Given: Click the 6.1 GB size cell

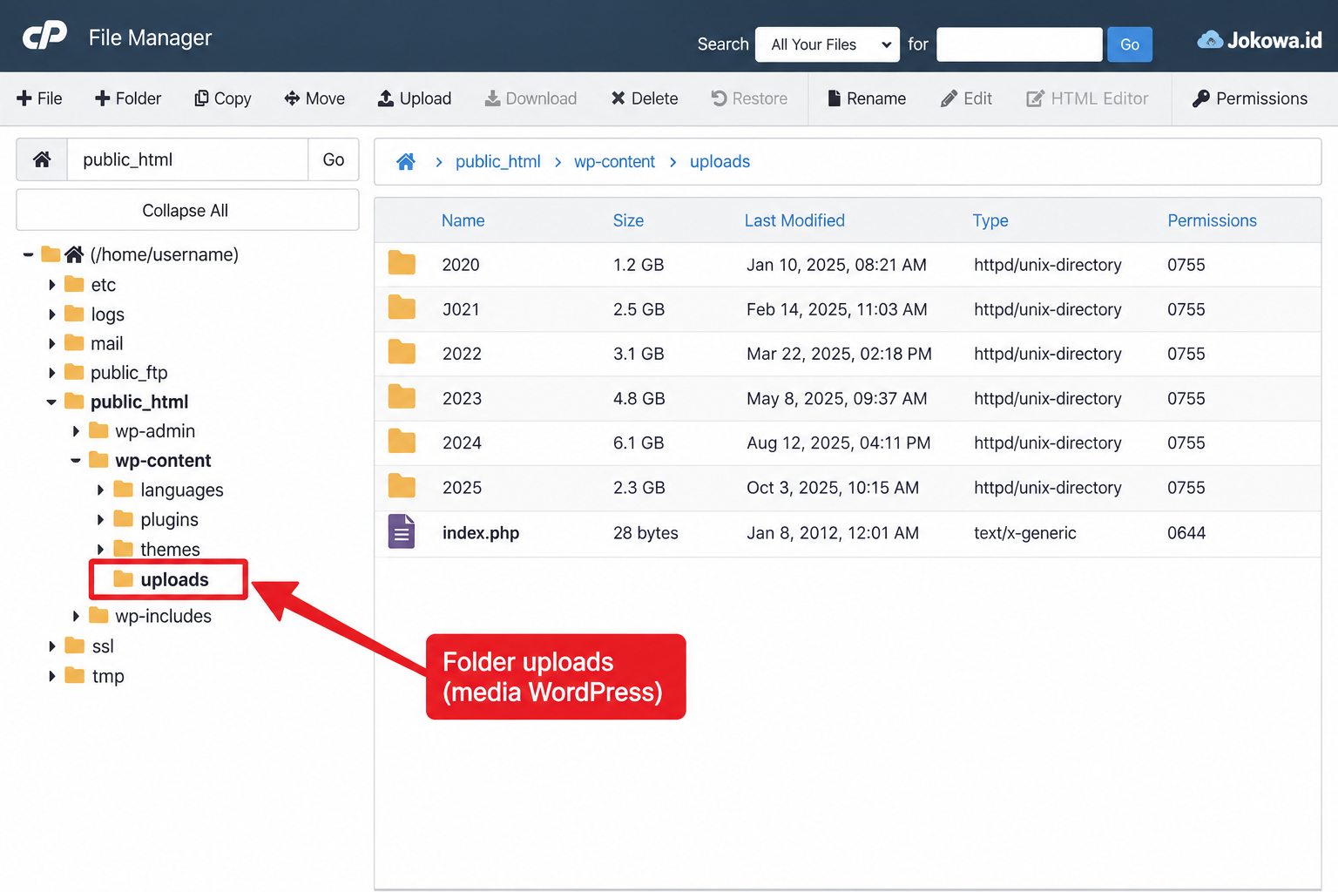Looking at the screenshot, I should coord(639,443).
